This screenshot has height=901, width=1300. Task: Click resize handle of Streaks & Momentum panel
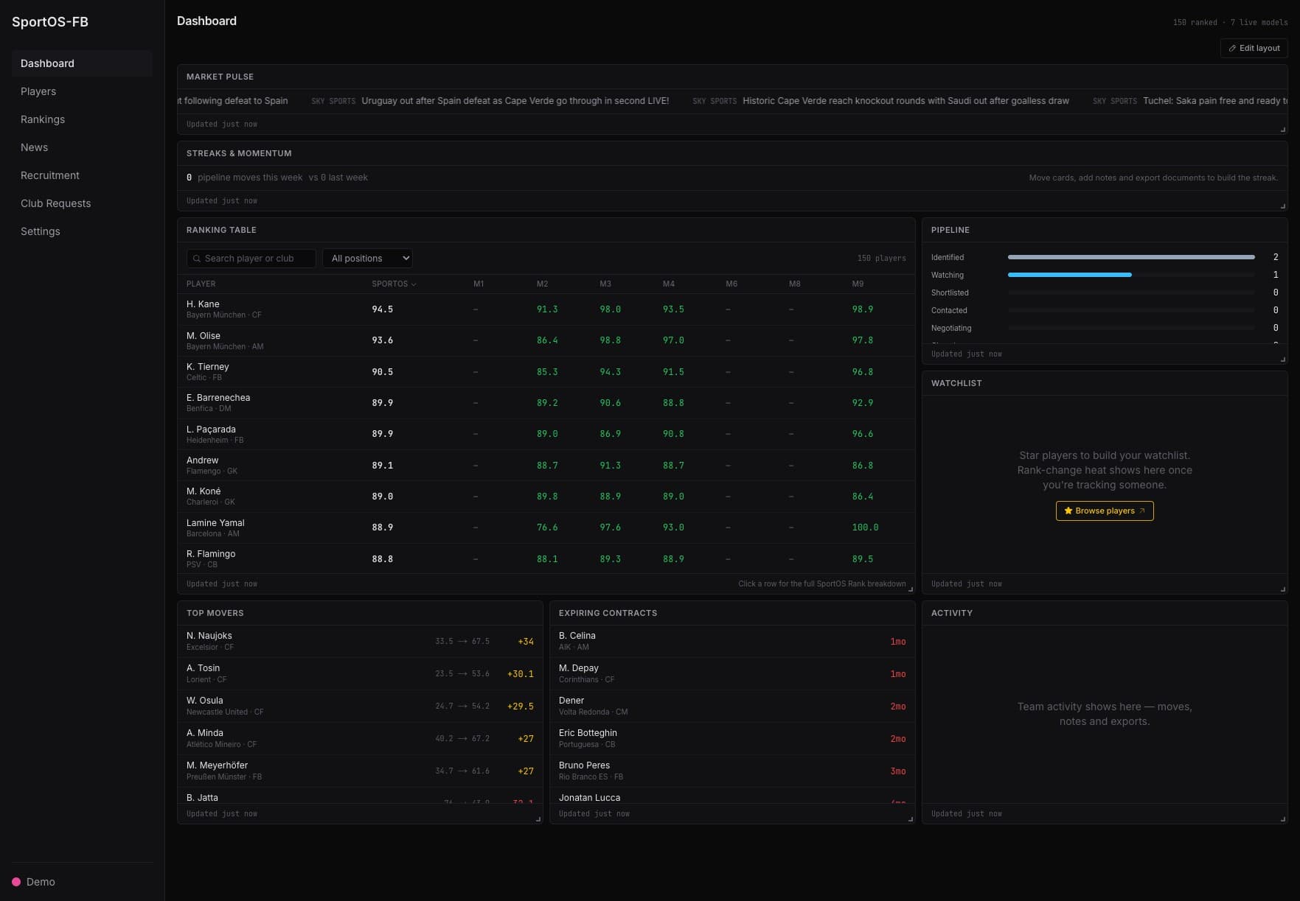pyautogui.click(x=1283, y=206)
